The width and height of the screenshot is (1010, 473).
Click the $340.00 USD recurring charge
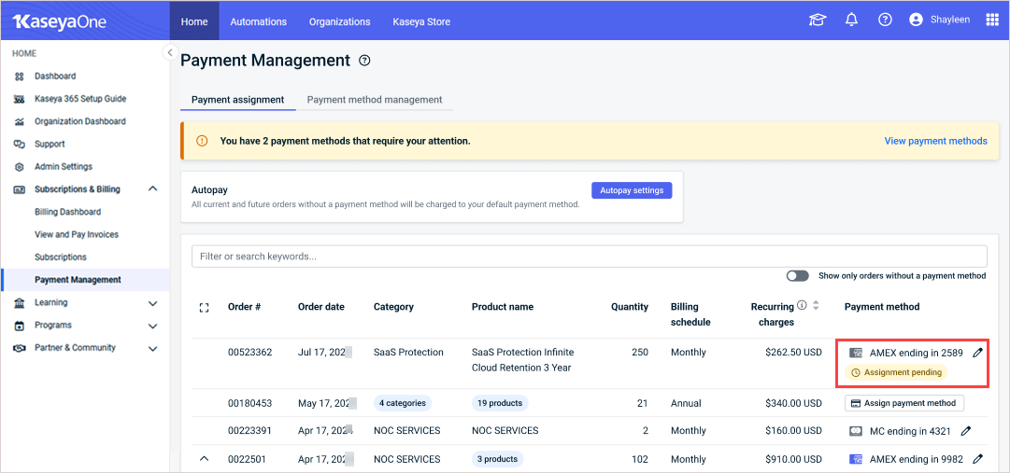(793, 404)
